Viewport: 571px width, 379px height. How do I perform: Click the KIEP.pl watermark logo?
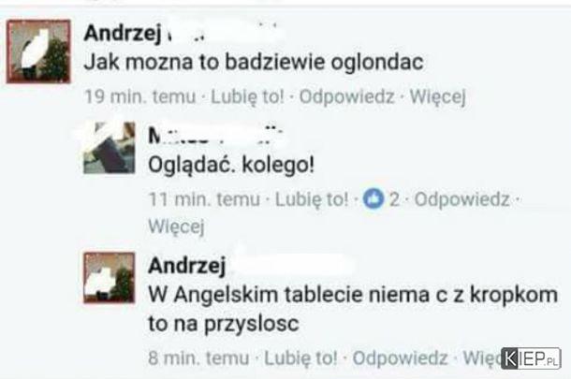531,358
